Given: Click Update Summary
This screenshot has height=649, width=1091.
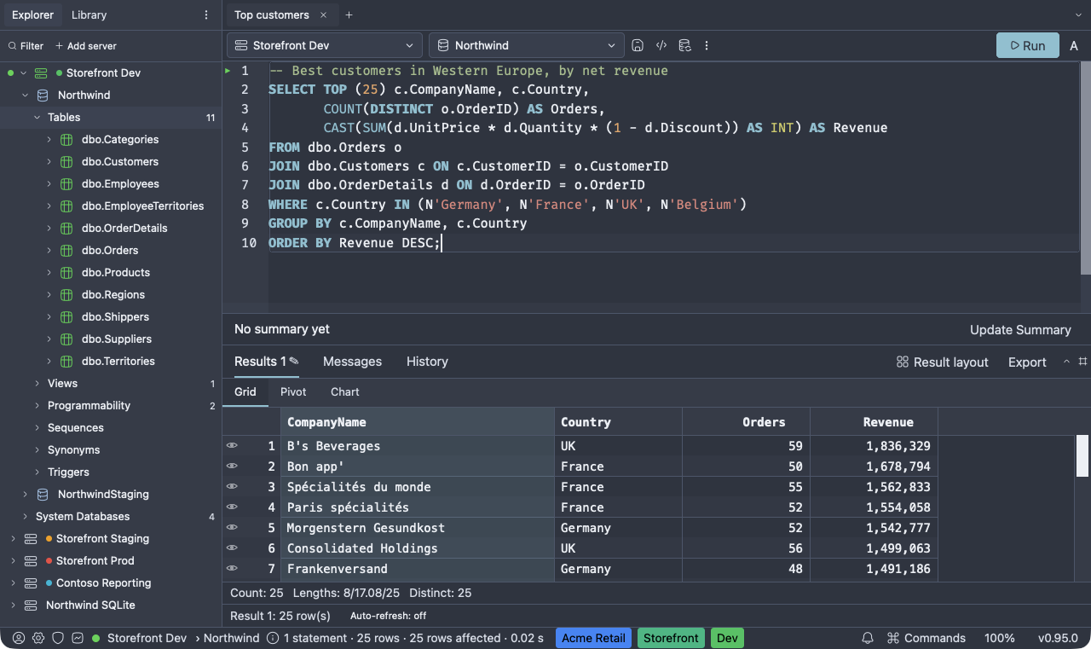Looking at the screenshot, I should pyautogui.click(x=1020, y=329).
